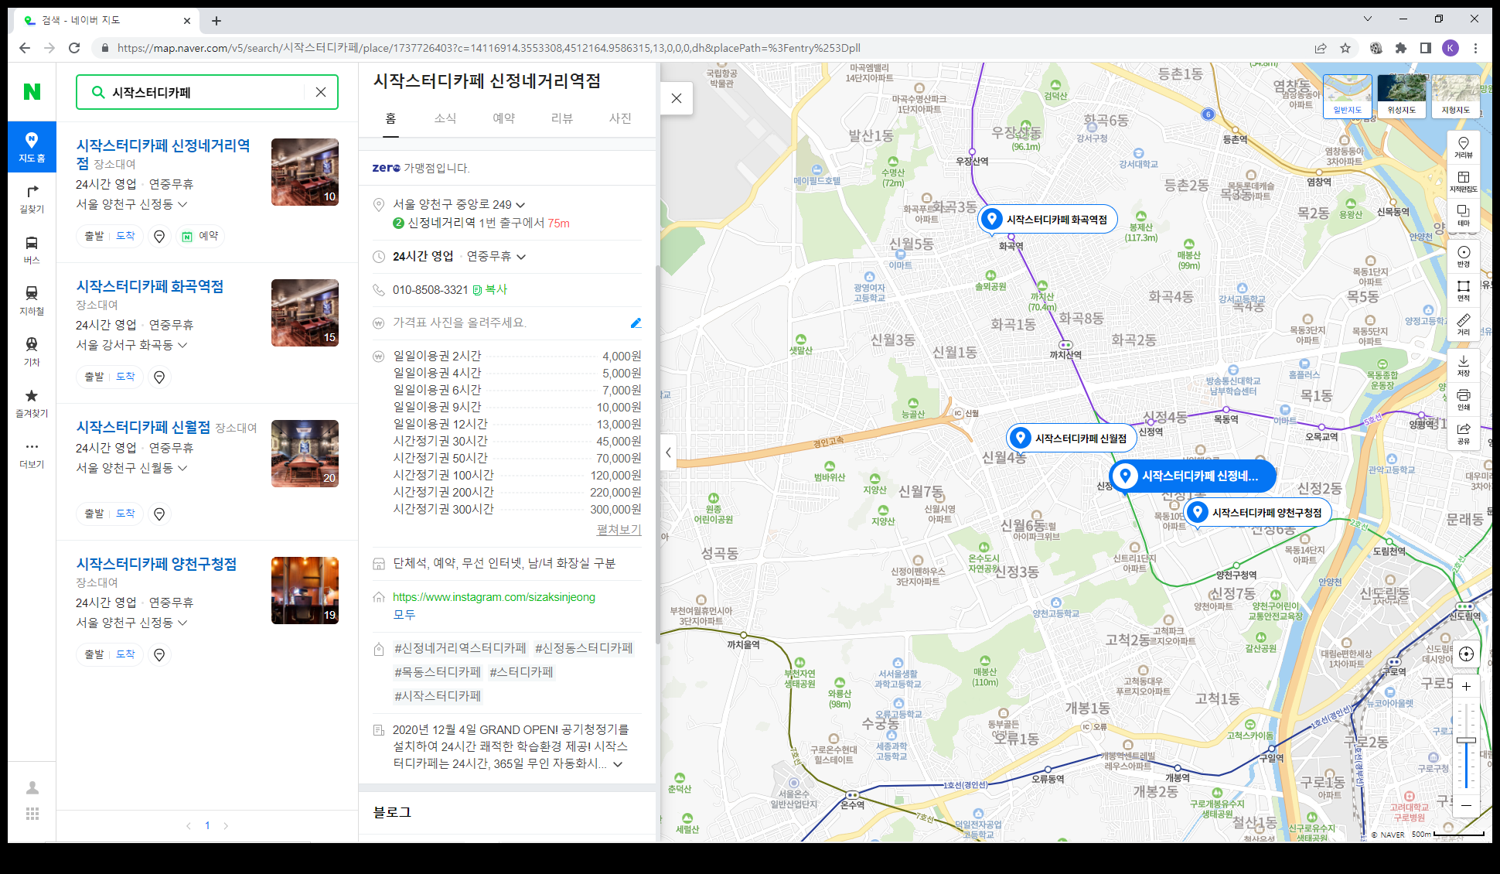This screenshot has height=874, width=1500.
Task: Click the #목동스터디카페 hashtag
Action: click(x=438, y=672)
